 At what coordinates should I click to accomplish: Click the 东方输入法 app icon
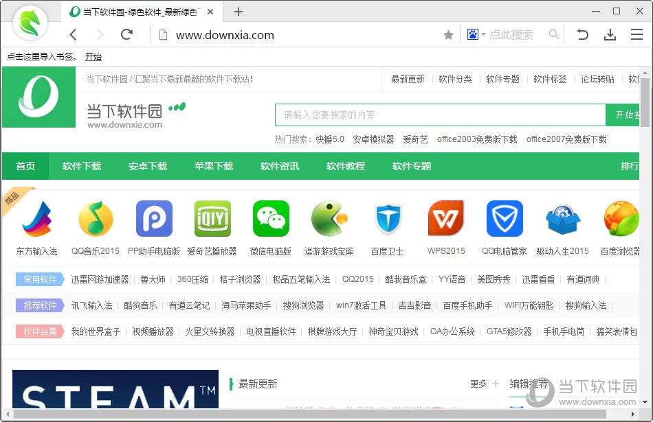click(37, 219)
